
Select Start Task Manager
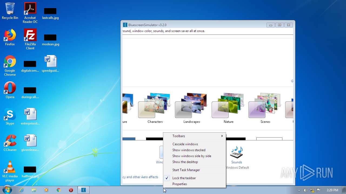coord(194,170)
